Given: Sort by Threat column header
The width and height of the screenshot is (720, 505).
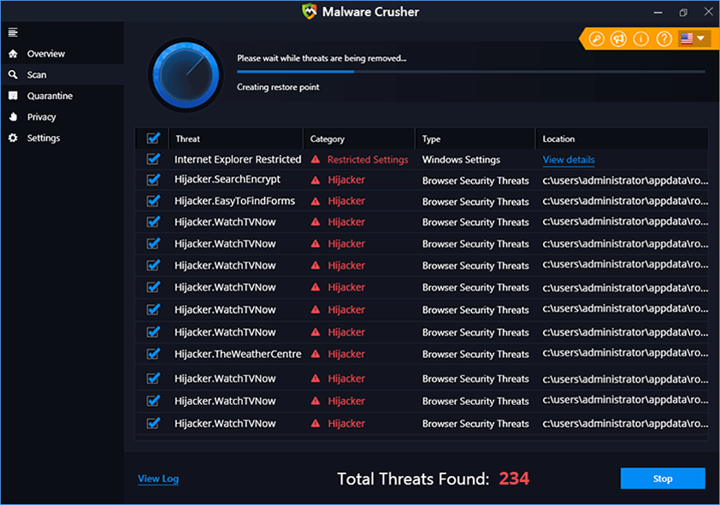Looking at the screenshot, I should 235,138.
